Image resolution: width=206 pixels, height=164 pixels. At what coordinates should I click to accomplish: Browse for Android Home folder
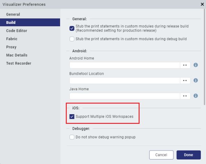click(185, 65)
